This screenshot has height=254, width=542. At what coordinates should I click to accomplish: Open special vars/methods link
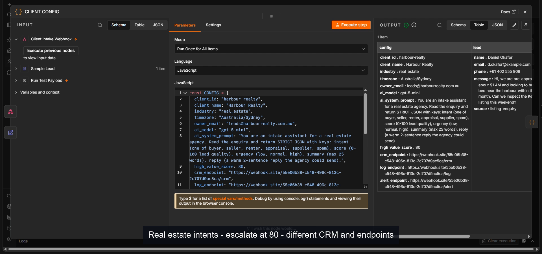(x=233, y=198)
